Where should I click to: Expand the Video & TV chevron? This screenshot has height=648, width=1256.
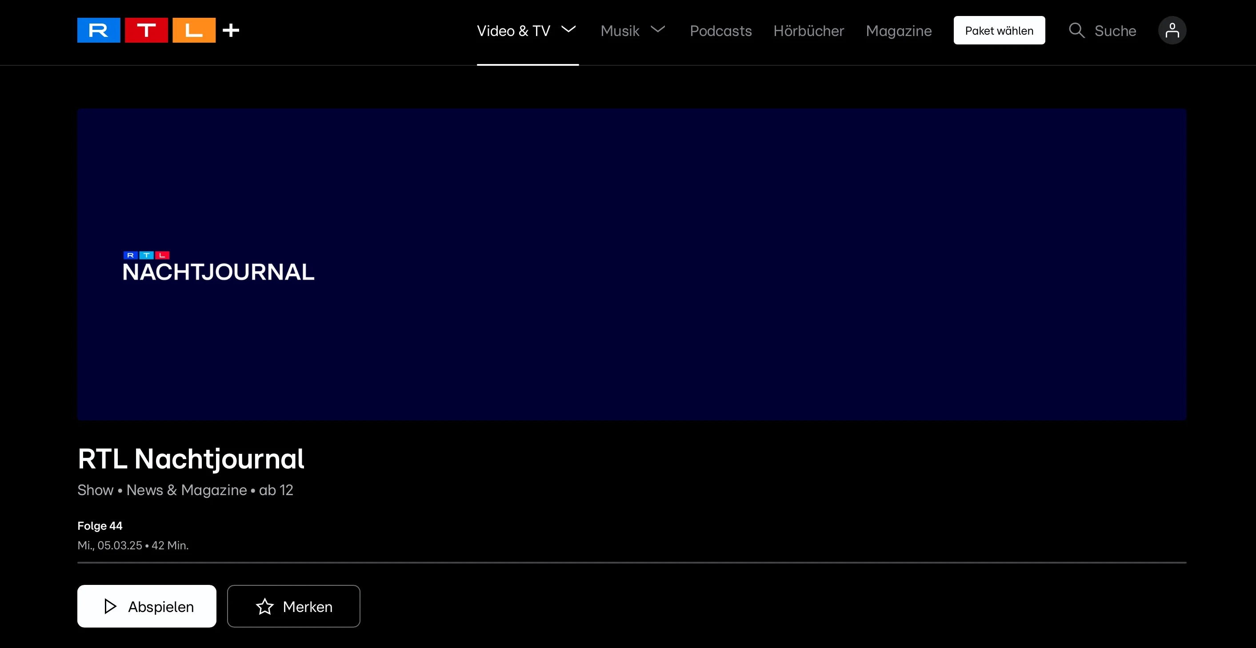pyautogui.click(x=568, y=29)
